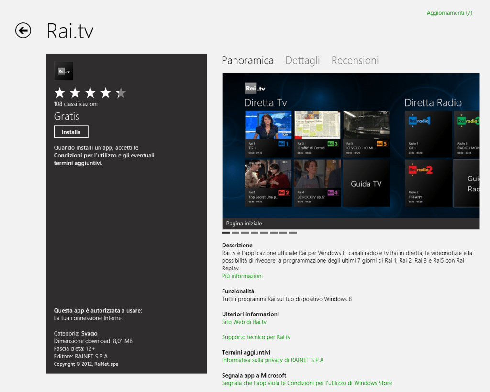Click Più informazioni under description
The width and height of the screenshot is (490, 392).
tap(242, 276)
